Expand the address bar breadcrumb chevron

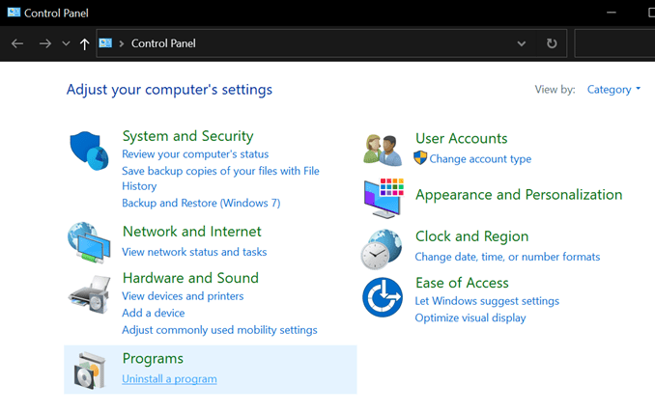[x=122, y=43]
